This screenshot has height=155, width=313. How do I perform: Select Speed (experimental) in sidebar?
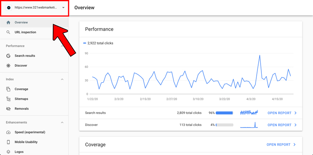click(x=34, y=132)
